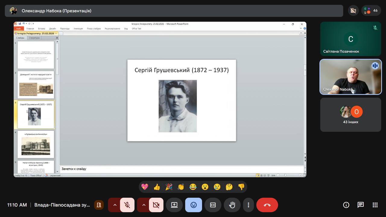Open more options three-dot menu
The height and width of the screenshot is (217, 386).
click(248, 205)
